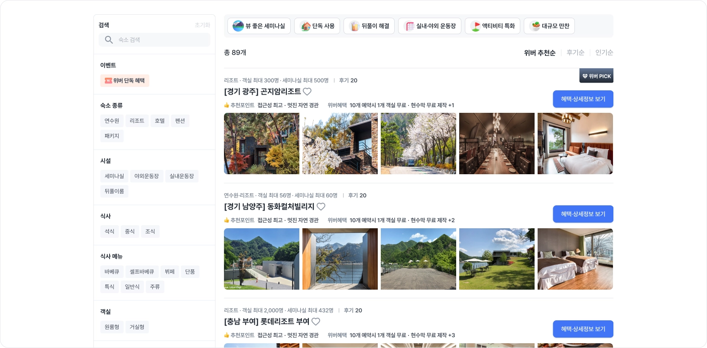
Task: Select the 액티비티 특화 category chip
Action: pos(493,26)
